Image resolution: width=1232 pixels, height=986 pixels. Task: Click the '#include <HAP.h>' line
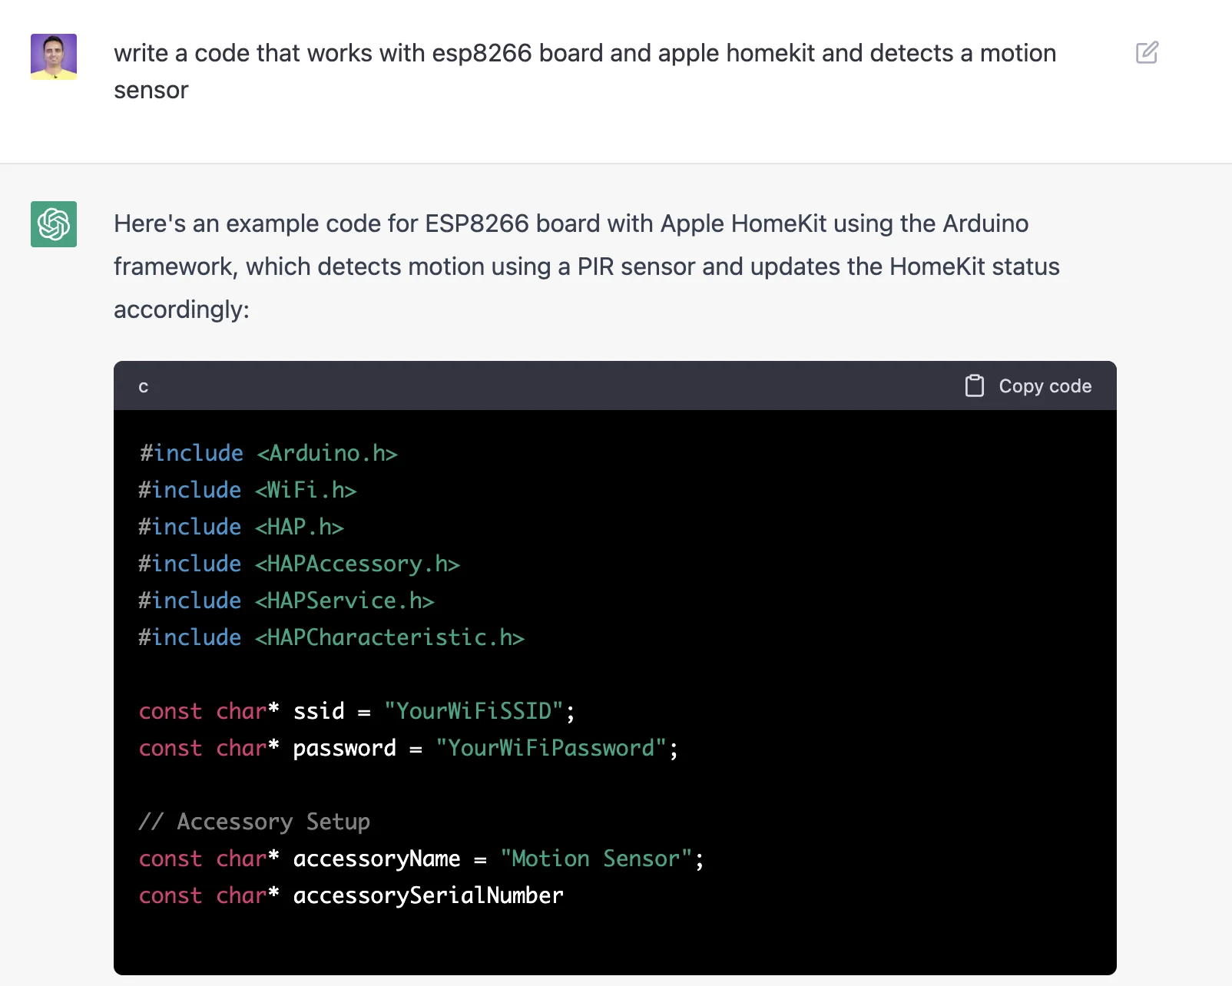241,527
